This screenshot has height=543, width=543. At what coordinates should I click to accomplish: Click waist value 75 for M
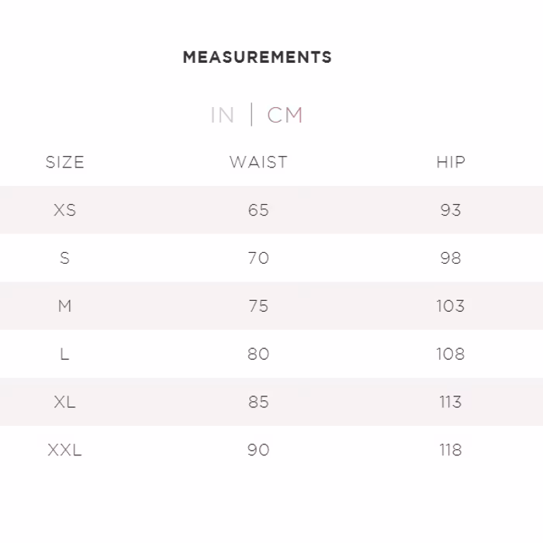pyautogui.click(x=258, y=306)
